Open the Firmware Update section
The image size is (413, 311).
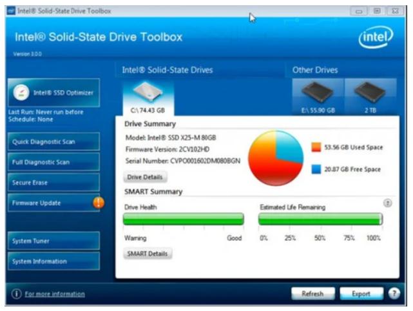(x=53, y=203)
